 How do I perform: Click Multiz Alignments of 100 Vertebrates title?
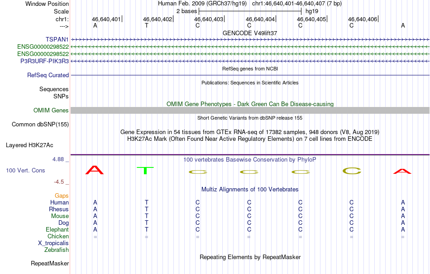250,190
